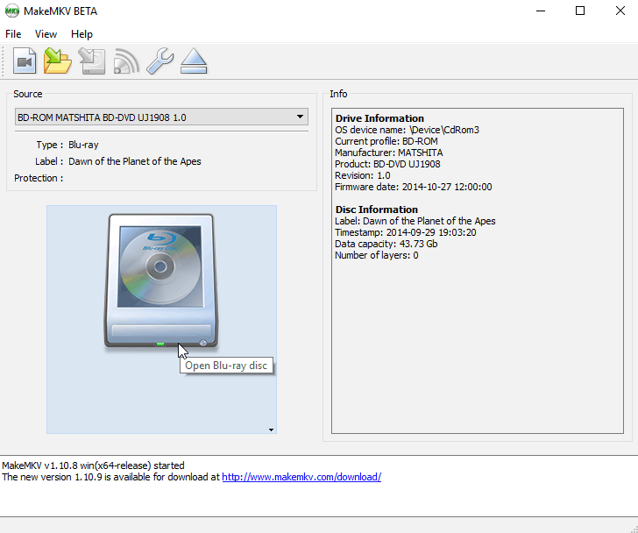
Task: Click the small arrow below the drive image
Action: [271, 430]
